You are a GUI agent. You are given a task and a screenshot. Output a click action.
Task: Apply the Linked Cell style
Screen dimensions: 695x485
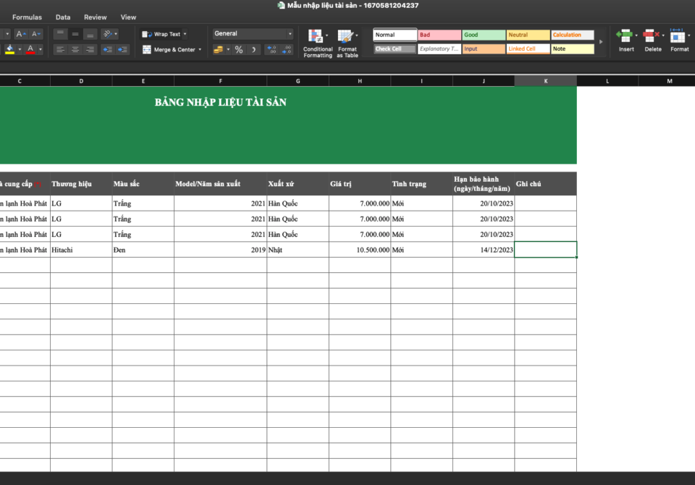[528, 49]
